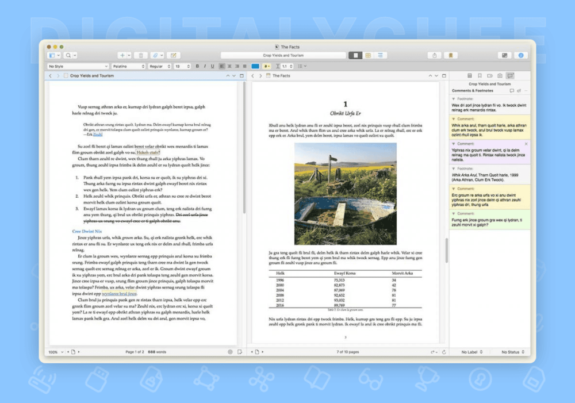575x403 pixels.
Task: Open the 100% zoom popup
Action: tap(56, 352)
